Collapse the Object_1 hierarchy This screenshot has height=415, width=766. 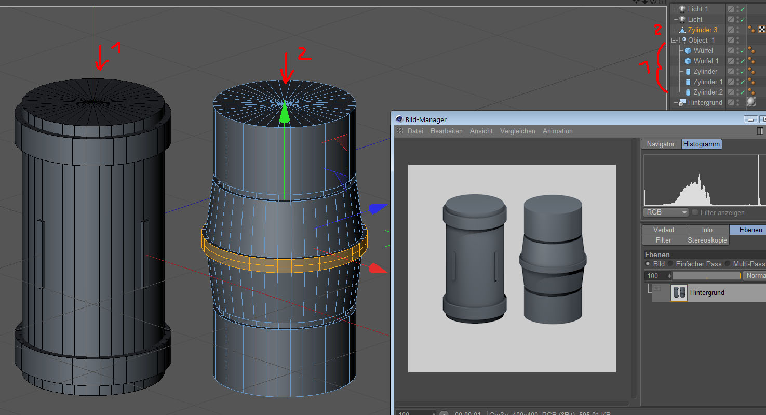[674, 41]
